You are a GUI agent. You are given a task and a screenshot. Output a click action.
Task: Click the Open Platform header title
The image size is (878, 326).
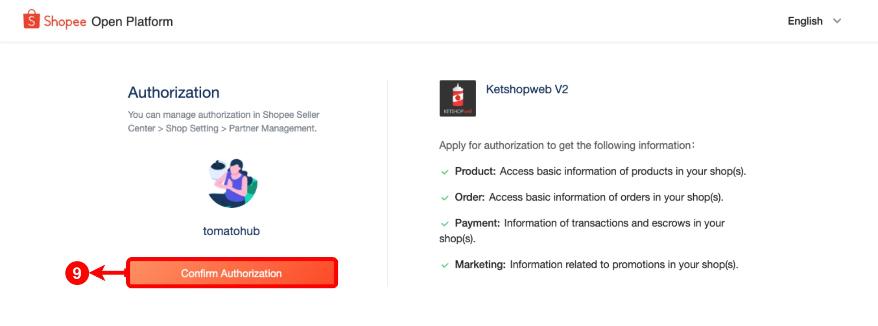pos(132,22)
